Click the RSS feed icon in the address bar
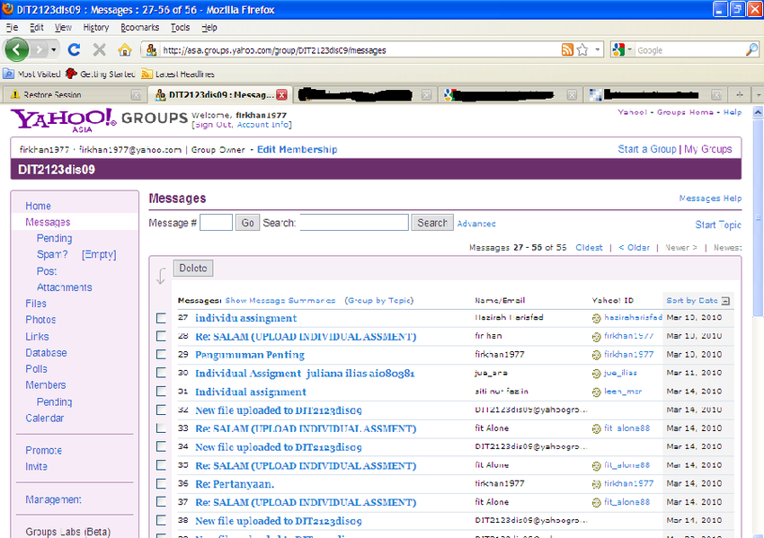This screenshot has width=764, height=538. [568, 49]
